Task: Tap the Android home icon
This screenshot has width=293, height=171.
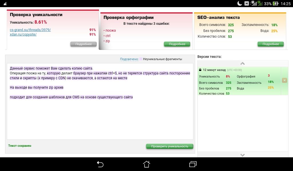Action: pyautogui.click(x=146, y=164)
